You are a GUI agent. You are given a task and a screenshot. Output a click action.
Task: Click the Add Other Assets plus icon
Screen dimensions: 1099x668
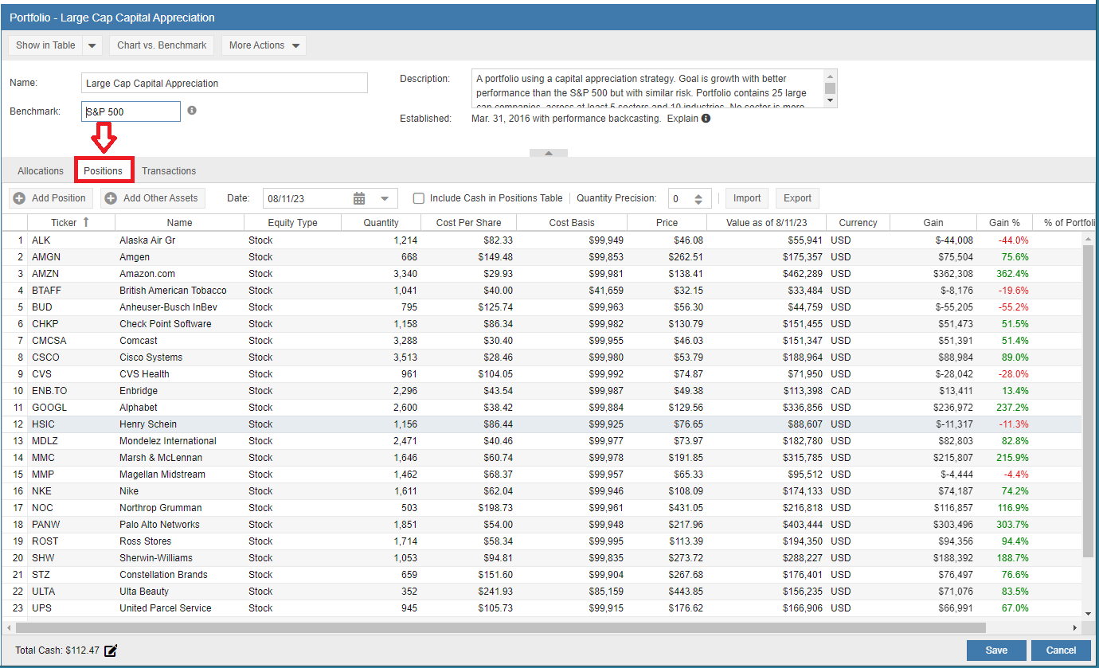(x=111, y=198)
